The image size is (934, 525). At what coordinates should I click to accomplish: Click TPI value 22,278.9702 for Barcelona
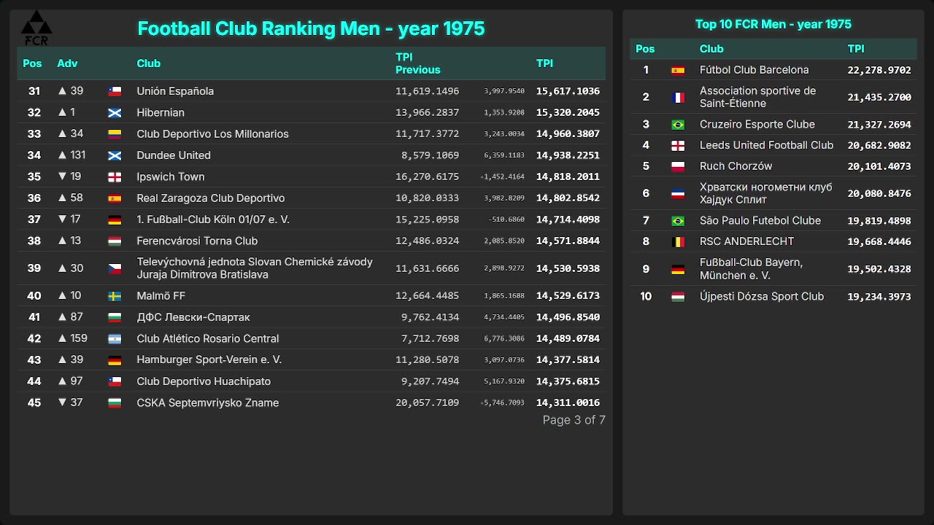tap(879, 70)
